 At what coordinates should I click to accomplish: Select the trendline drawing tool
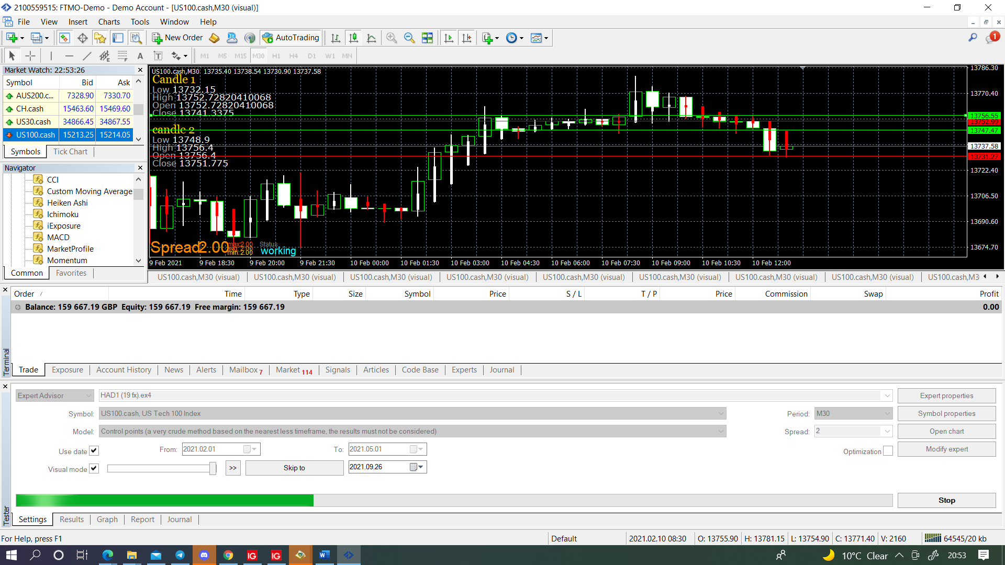tap(87, 55)
